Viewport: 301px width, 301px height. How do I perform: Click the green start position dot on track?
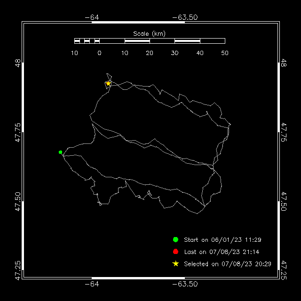click(x=61, y=152)
